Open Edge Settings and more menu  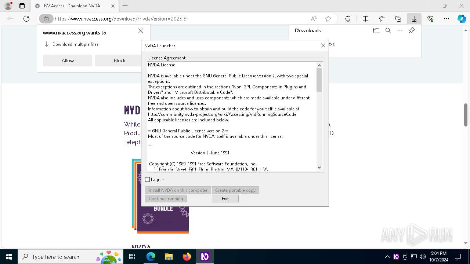pos(446,19)
